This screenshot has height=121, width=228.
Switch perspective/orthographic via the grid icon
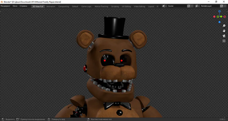(x=224, y=41)
